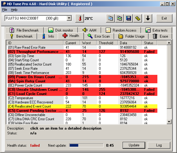Select the Ultra DMA CRC Error Count row
Viewport: 177px width, 153px height.
82,119
